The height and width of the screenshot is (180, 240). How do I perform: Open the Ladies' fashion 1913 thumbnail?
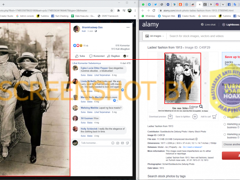click(183, 78)
